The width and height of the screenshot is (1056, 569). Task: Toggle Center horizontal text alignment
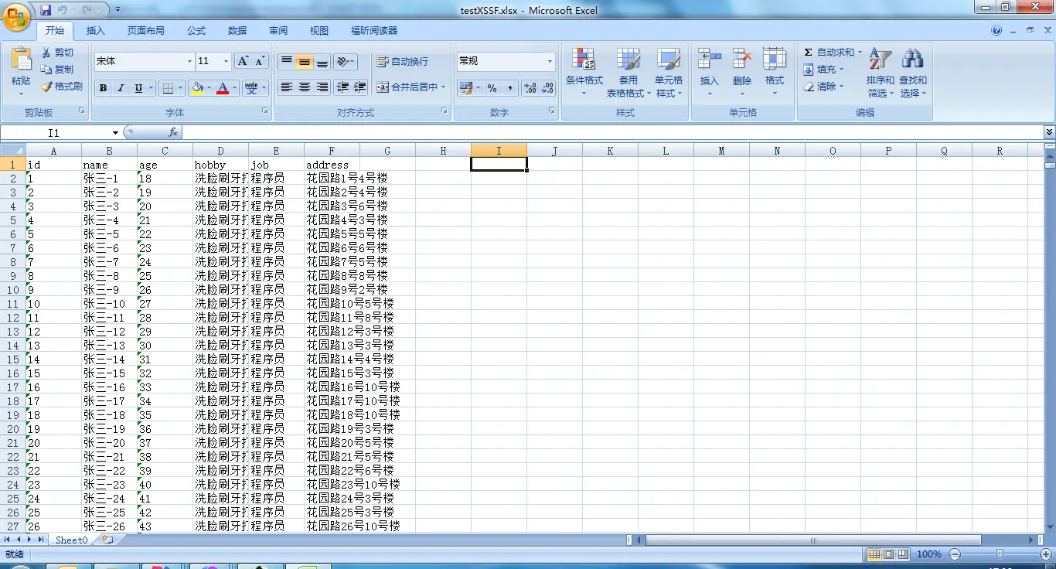[x=305, y=87]
